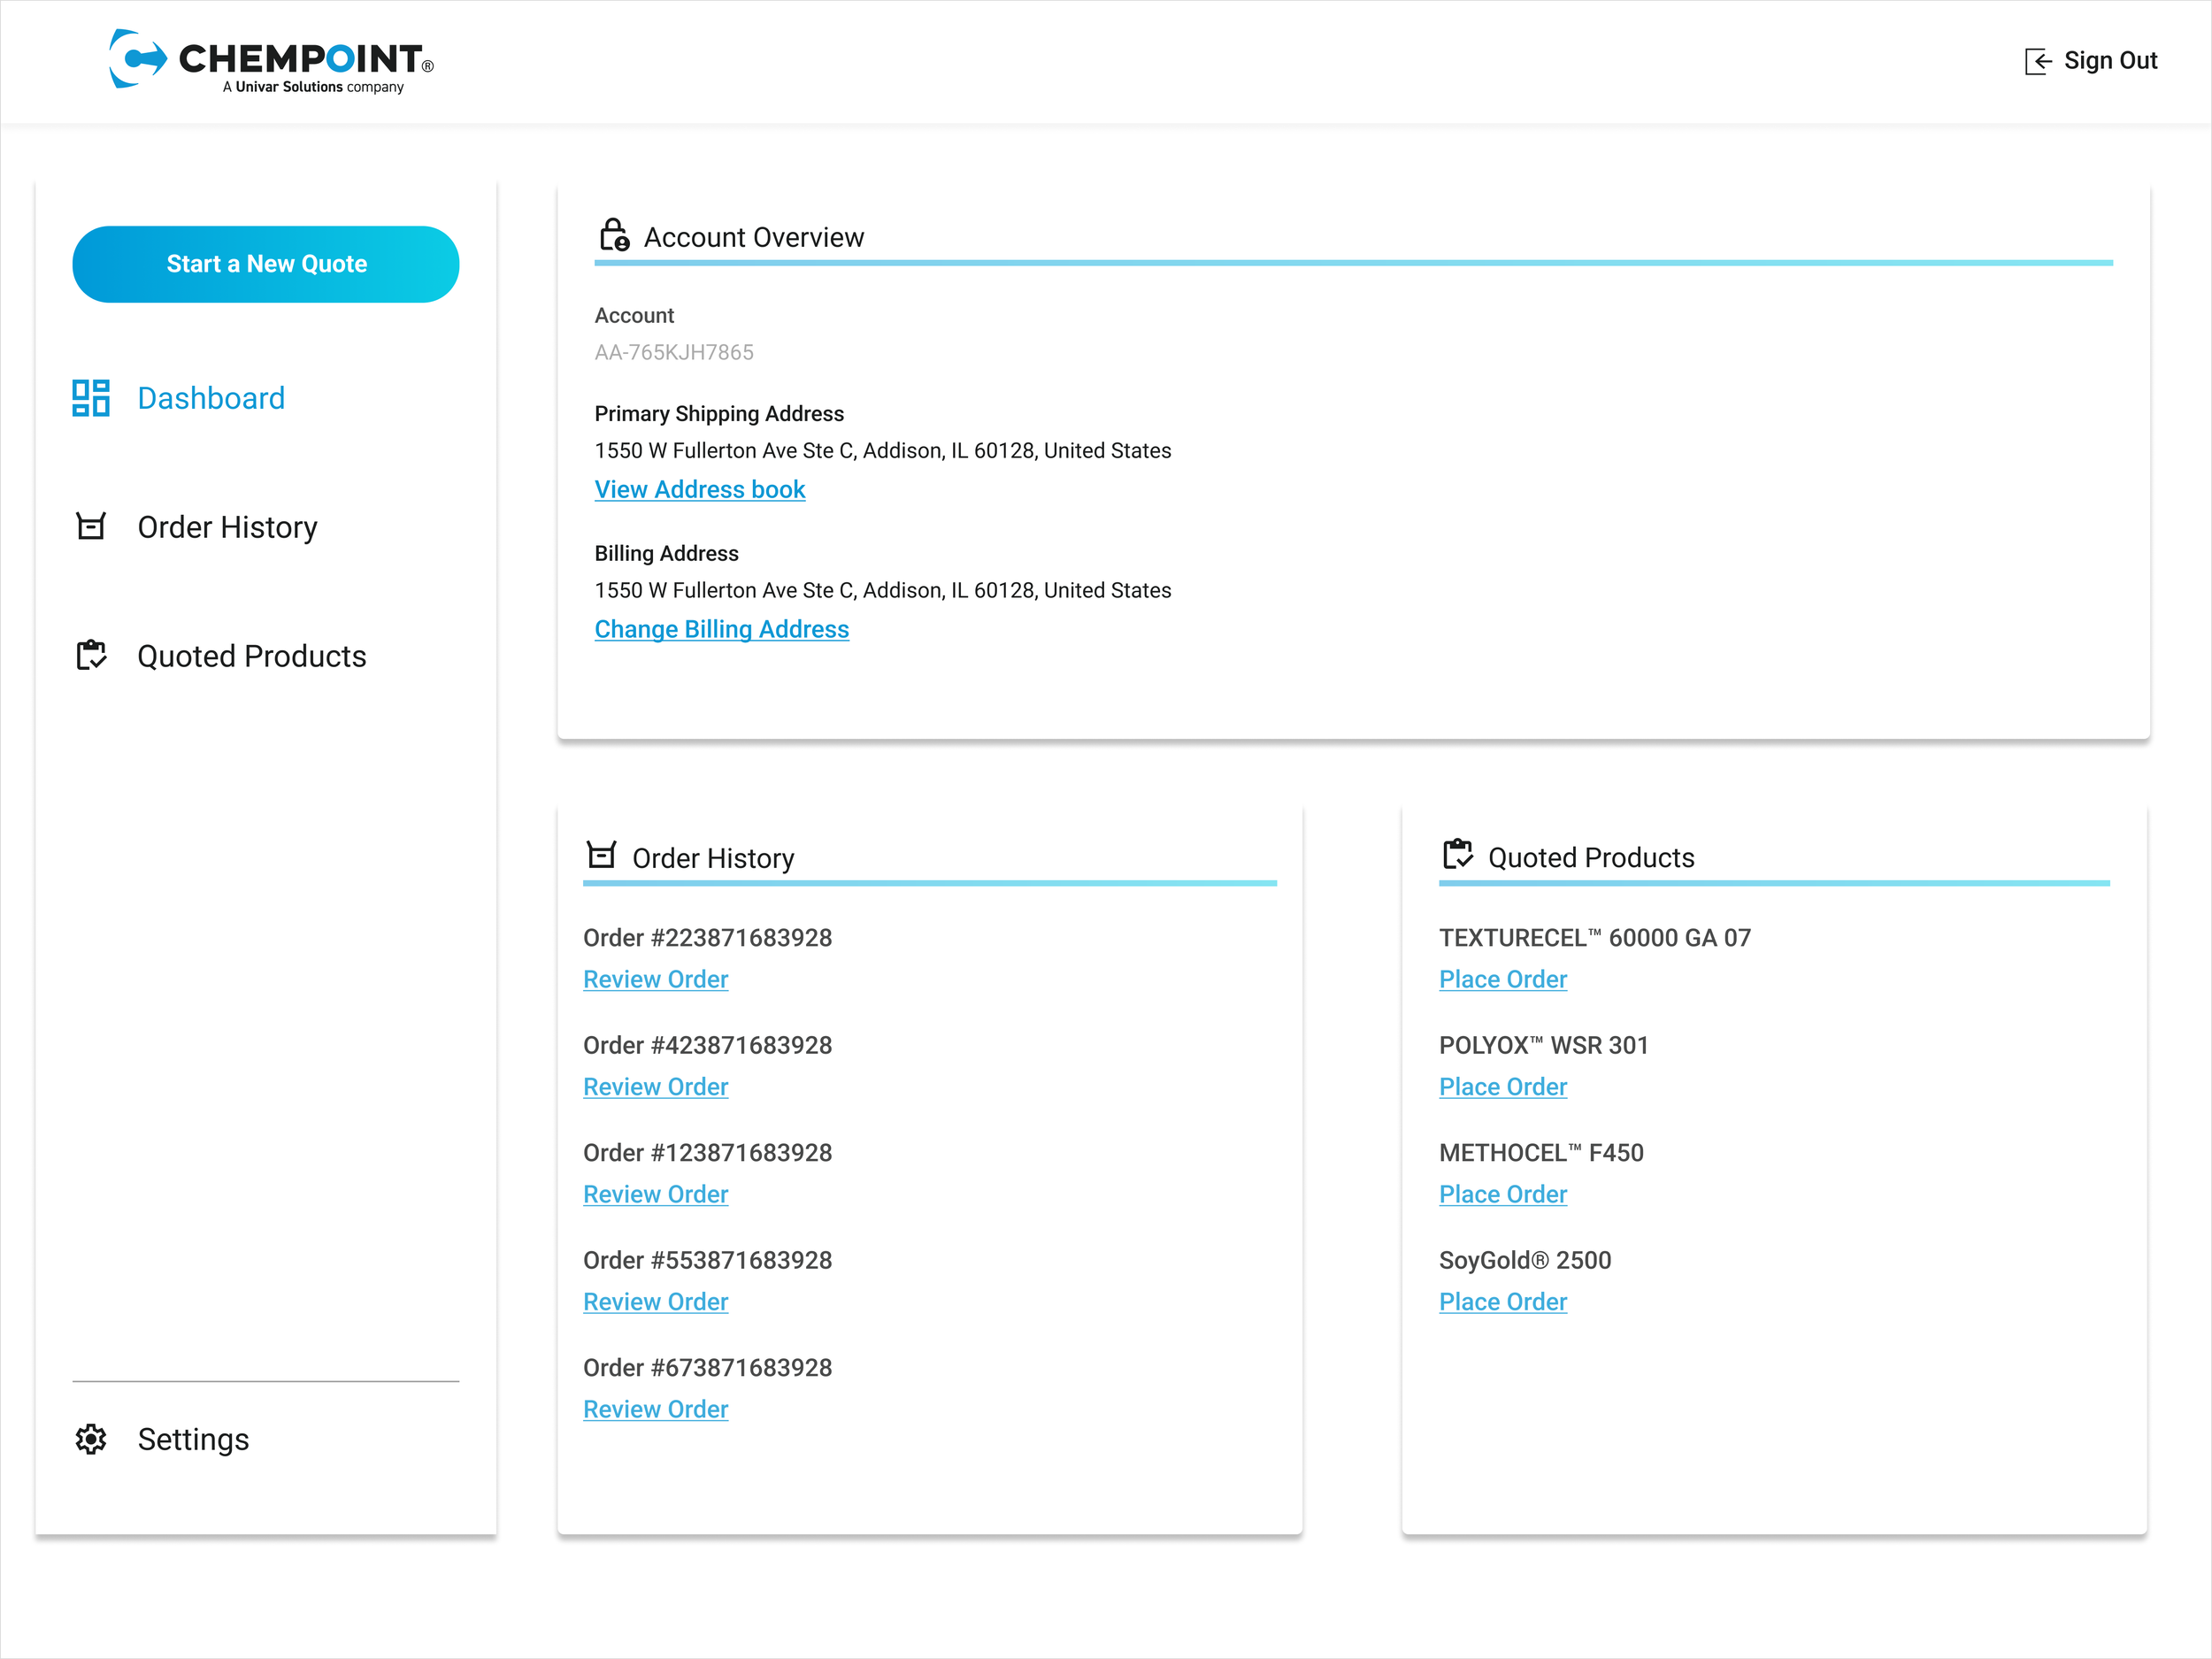Click the Order #223871683928 text
This screenshot has height=1659, width=2212.
tap(708, 938)
